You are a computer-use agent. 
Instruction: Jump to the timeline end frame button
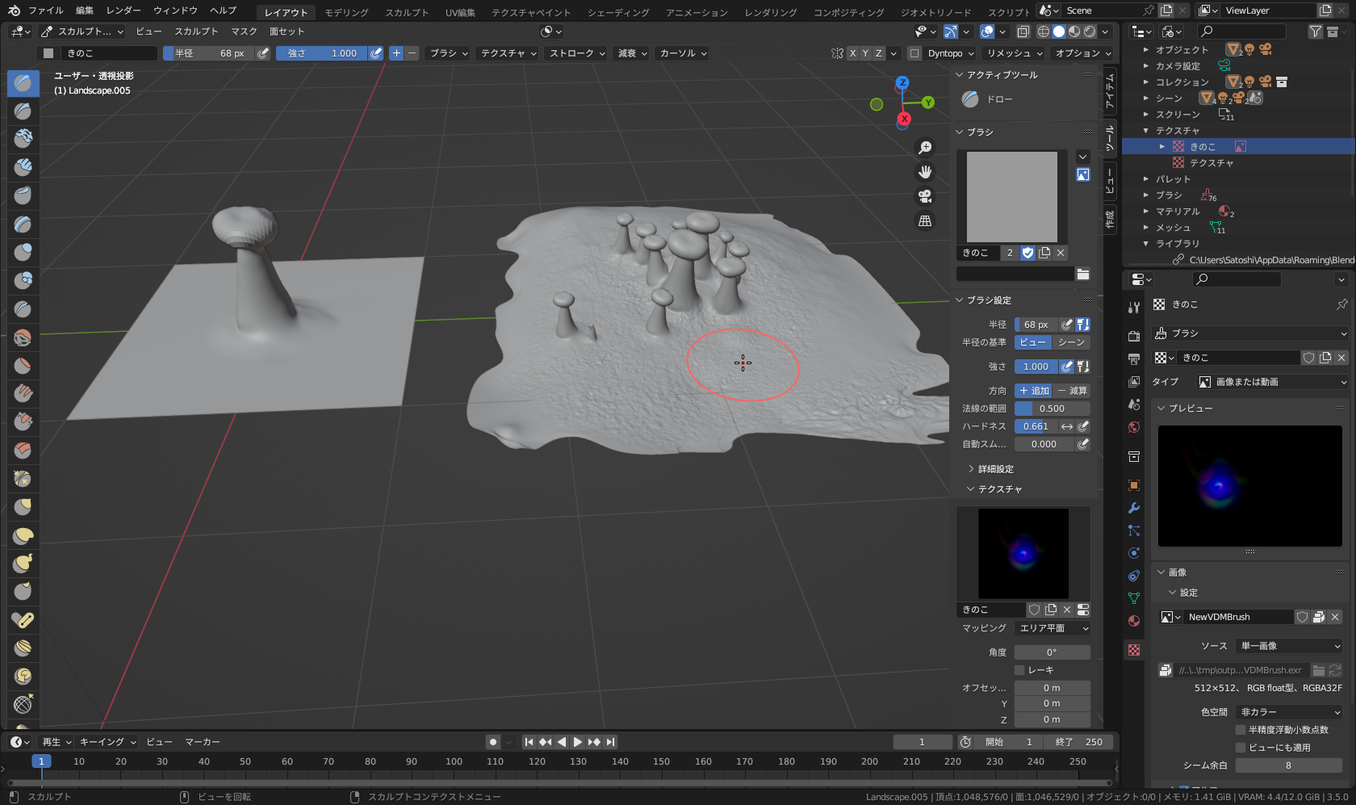pyautogui.click(x=611, y=742)
